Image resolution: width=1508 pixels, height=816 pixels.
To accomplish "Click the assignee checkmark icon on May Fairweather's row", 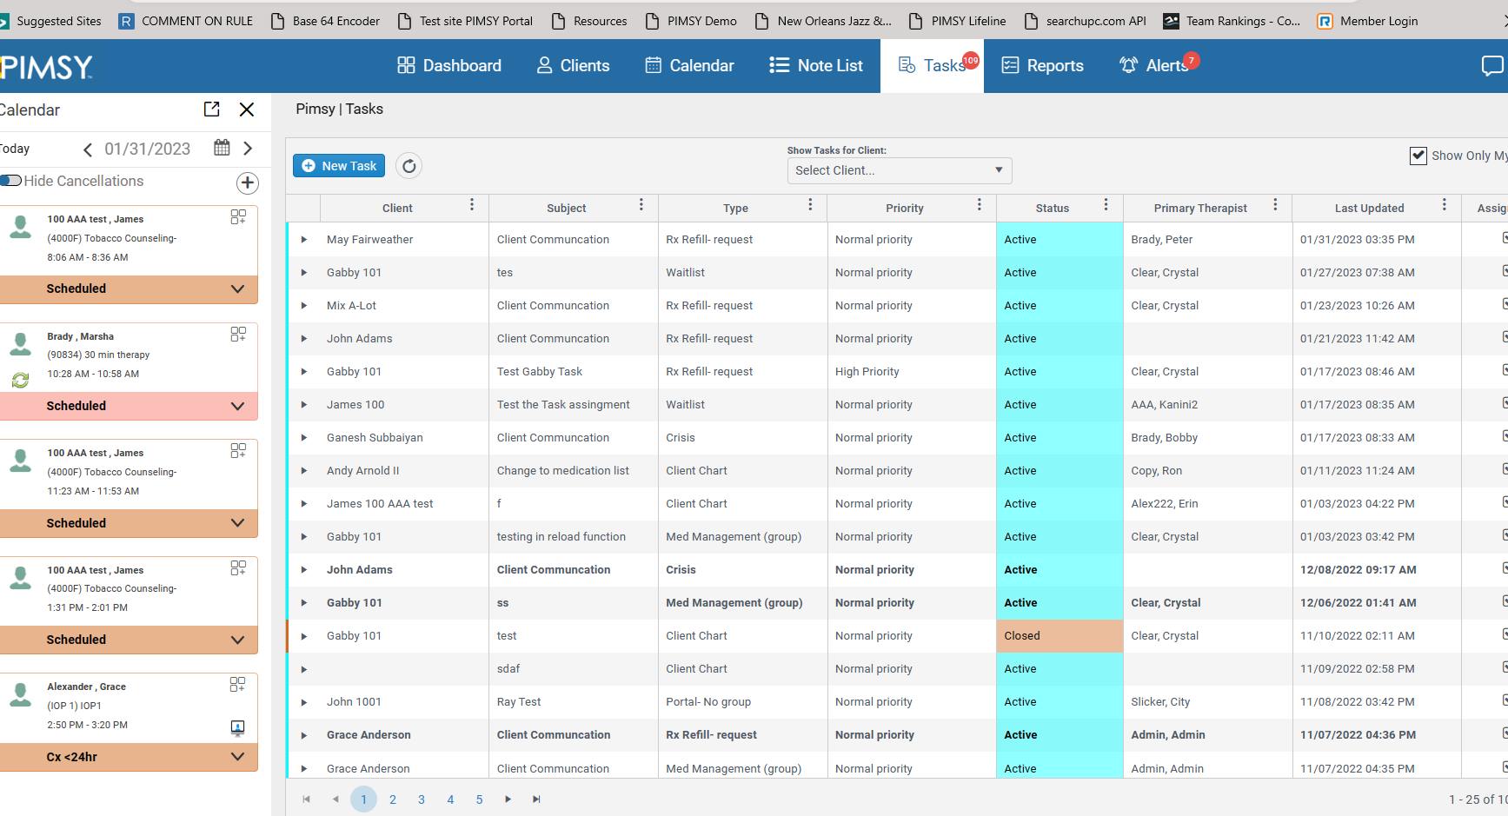I will point(1504,236).
